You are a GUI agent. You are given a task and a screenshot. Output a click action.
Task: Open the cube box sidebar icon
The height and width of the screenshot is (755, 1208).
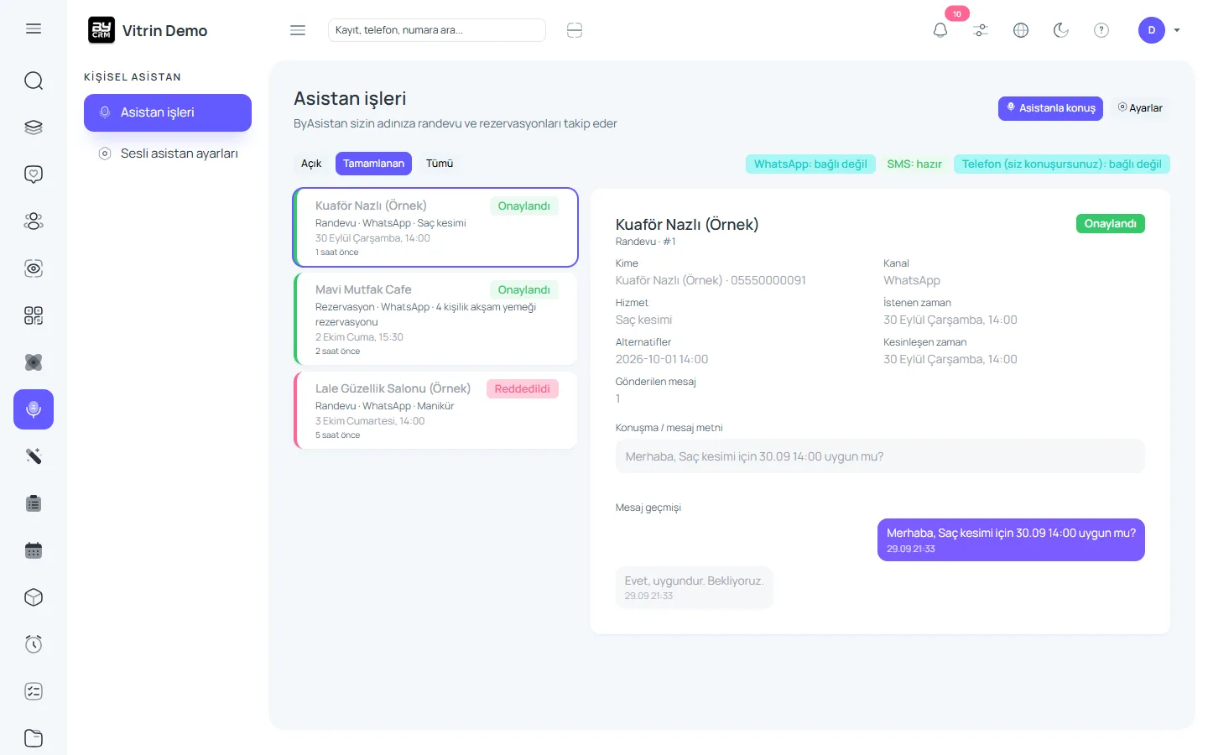click(x=34, y=597)
